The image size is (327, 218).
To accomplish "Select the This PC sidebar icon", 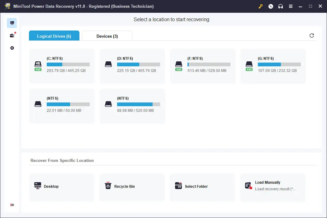I will (x=12, y=23).
